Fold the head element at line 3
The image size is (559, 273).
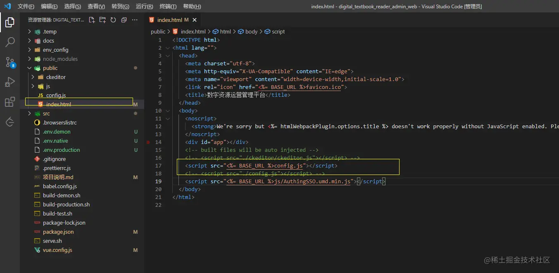[x=167, y=55]
